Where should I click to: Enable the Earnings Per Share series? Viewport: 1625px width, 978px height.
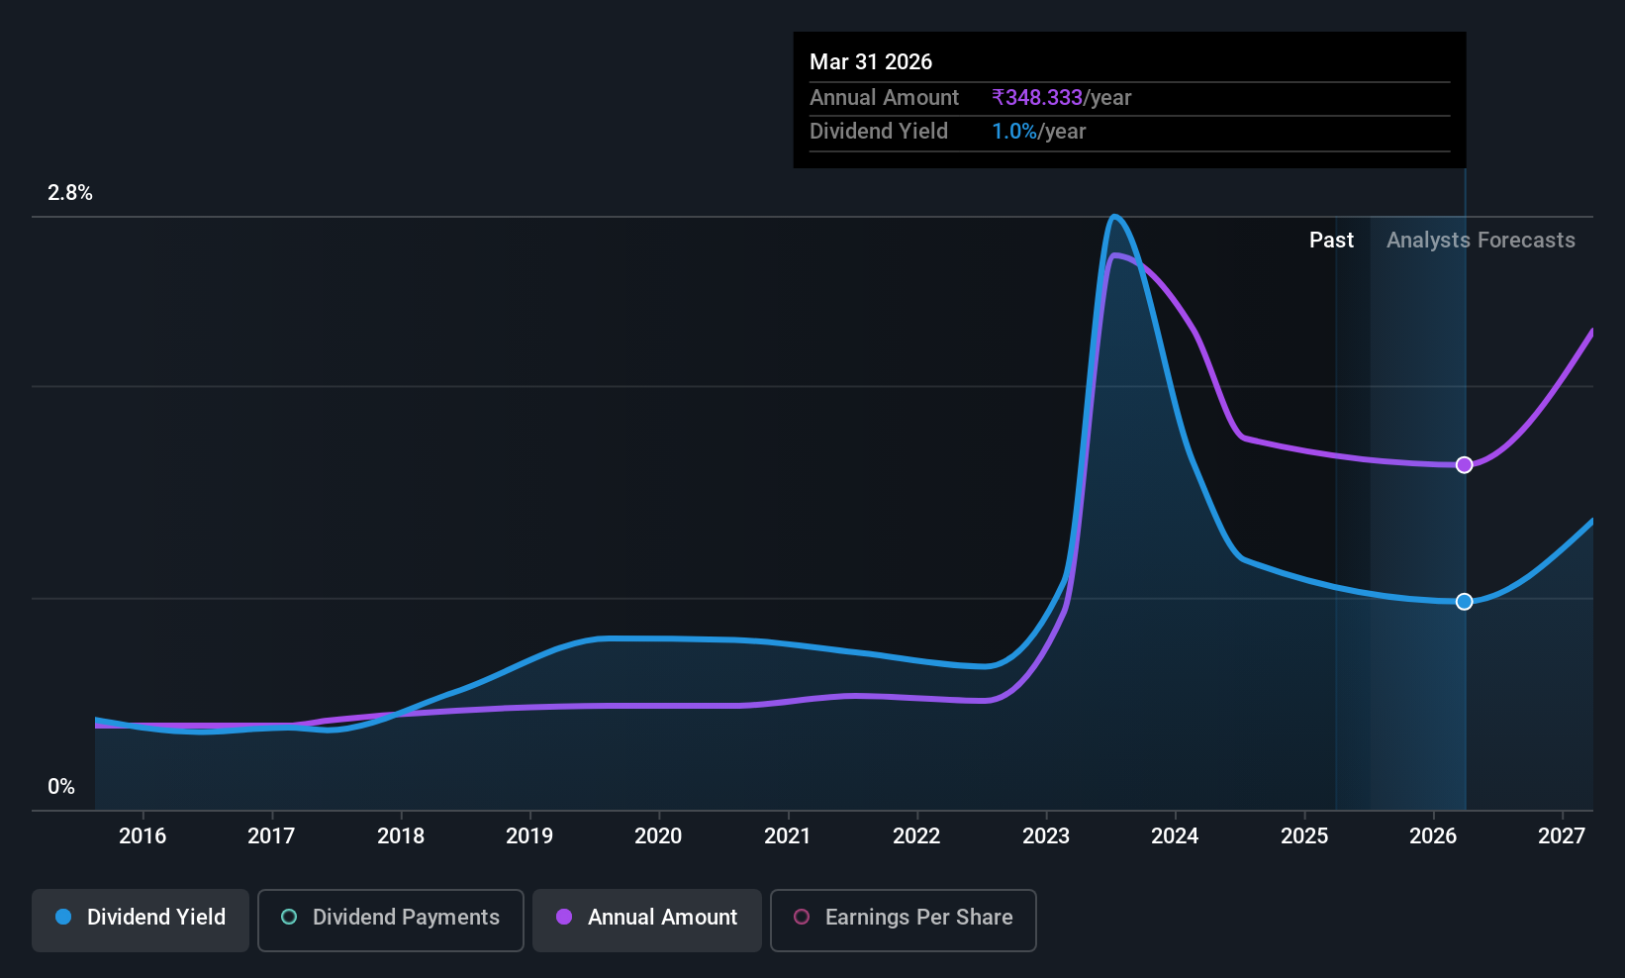[x=904, y=921]
